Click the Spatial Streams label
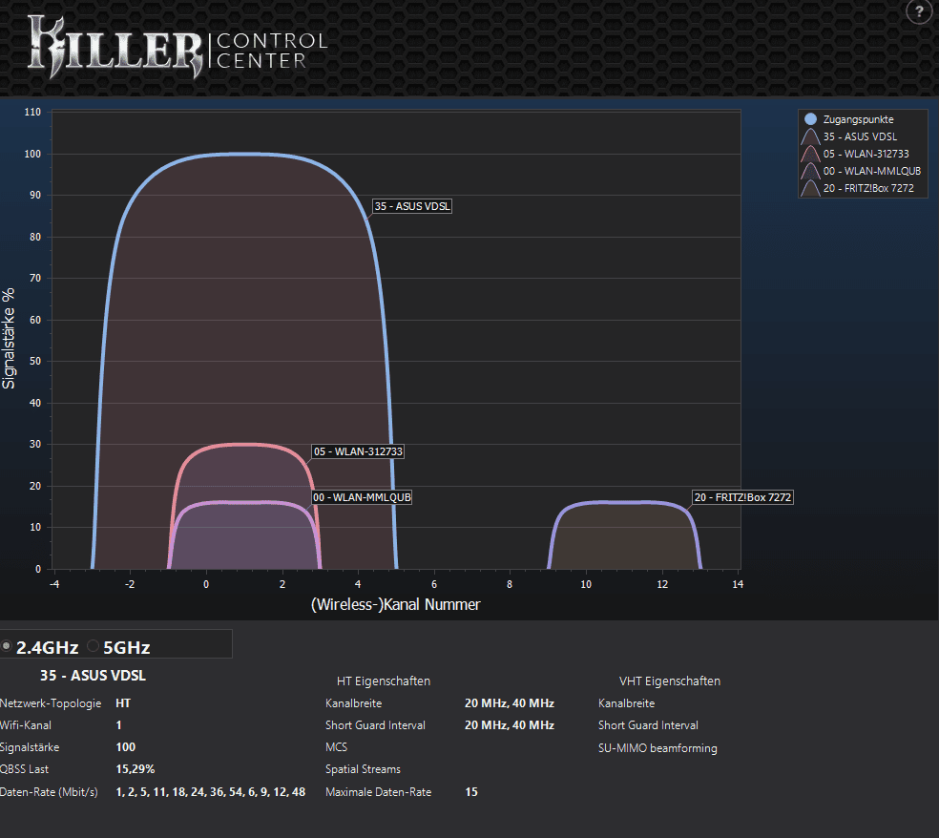This screenshot has height=838, width=939. pos(363,769)
